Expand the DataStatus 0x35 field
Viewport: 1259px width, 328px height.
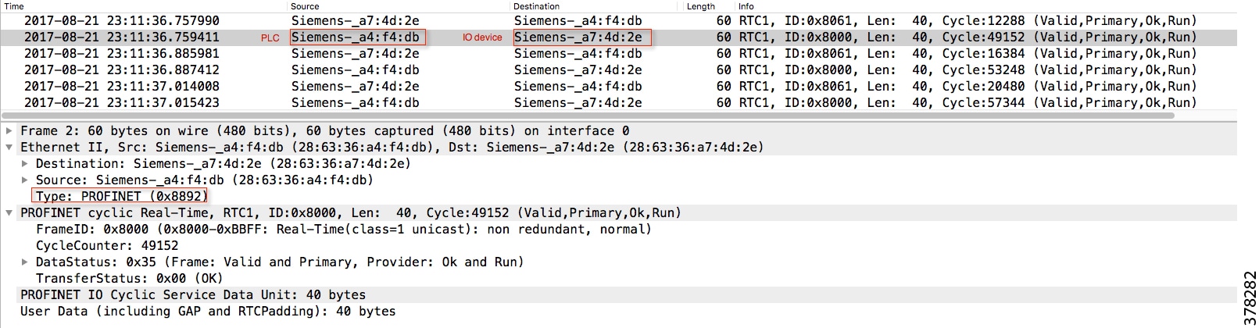click(25, 262)
